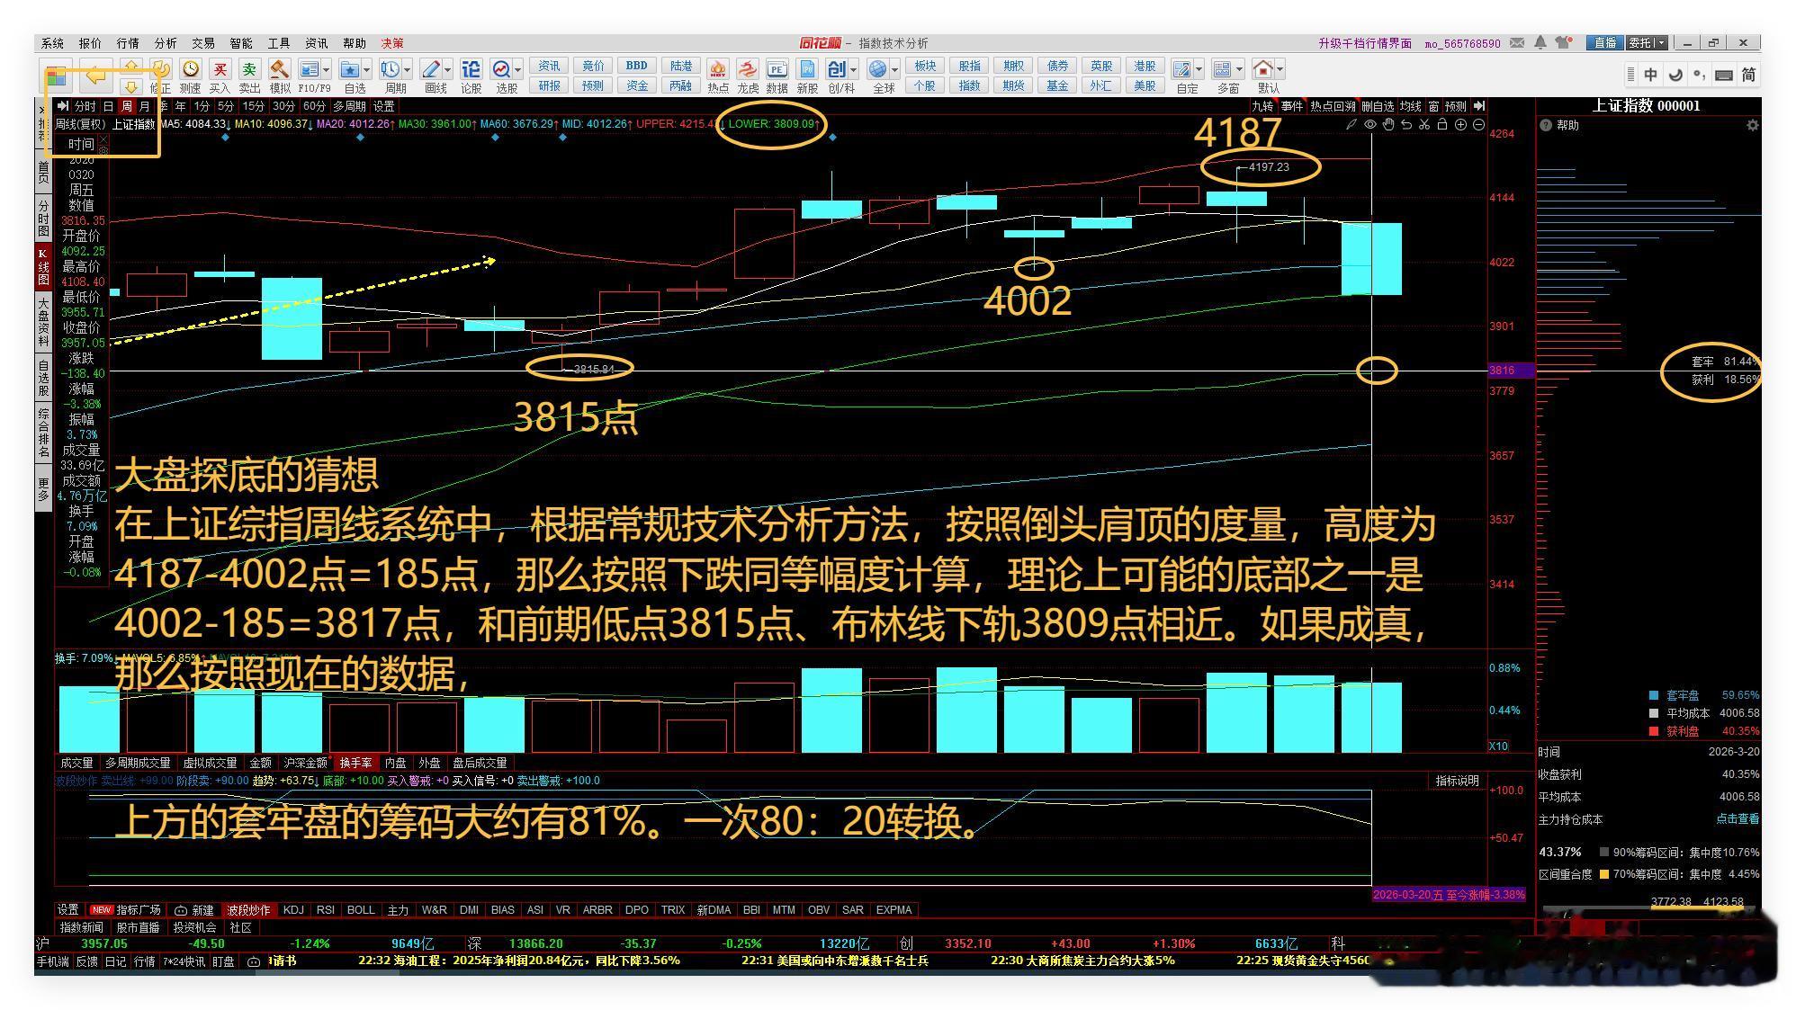Select the 日 daily period button
1796x1010 pixels.
pyautogui.click(x=109, y=106)
